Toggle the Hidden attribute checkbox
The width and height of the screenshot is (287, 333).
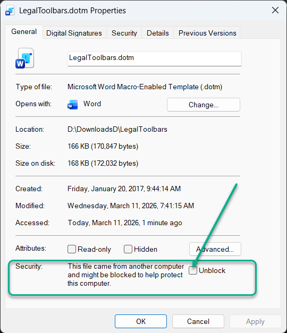tap(128, 249)
